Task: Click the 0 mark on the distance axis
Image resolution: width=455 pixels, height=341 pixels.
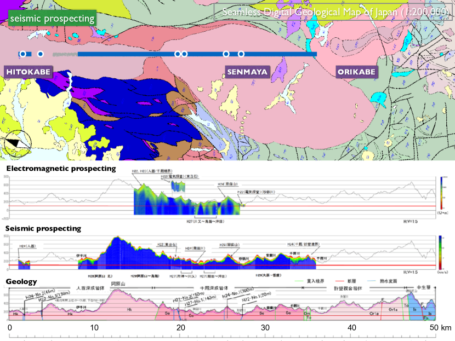Action: click(9, 328)
